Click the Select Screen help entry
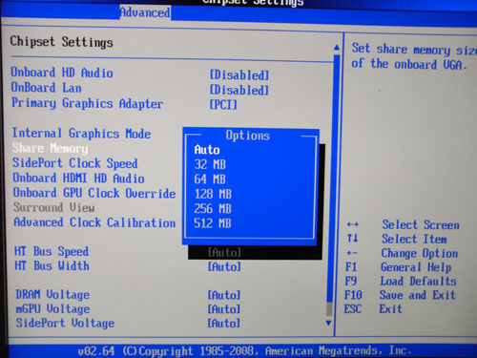The width and height of the screenshot is (477, 358). click(421, 225)
